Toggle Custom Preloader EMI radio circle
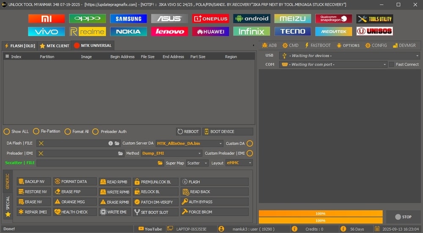The width and height of the screenshot is (423, 233). pyautogui.click(x=250, y=153)
